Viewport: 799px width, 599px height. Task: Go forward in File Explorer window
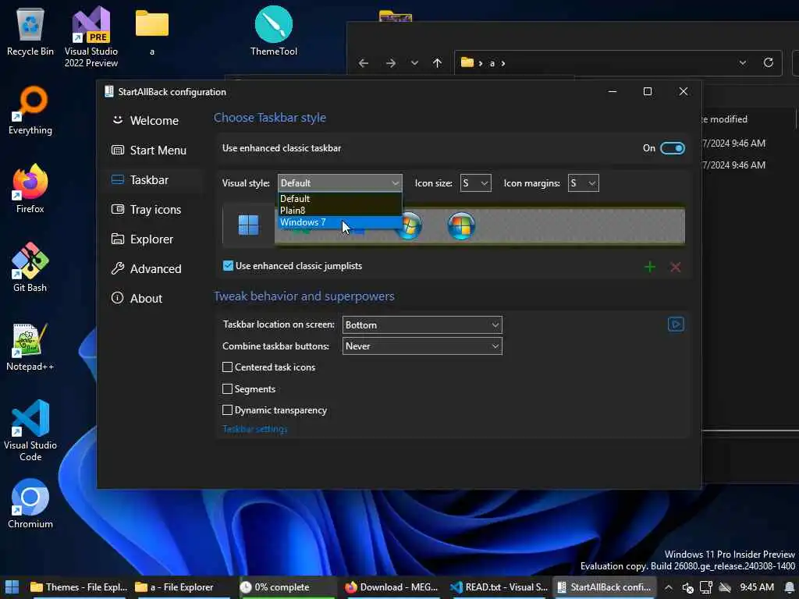pyautogui.click(x=391, y=63)
